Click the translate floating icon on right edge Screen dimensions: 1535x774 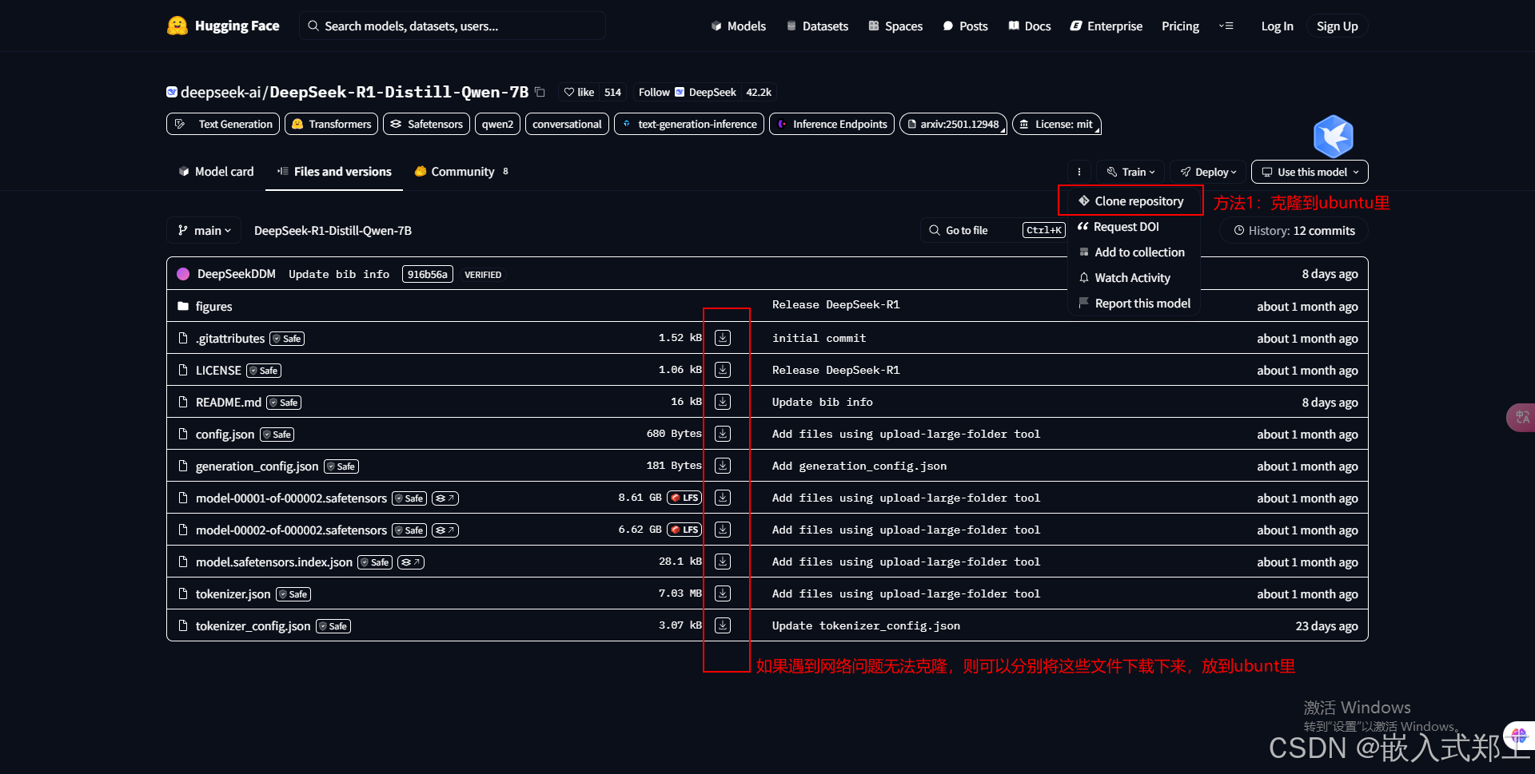(1521, 418)
